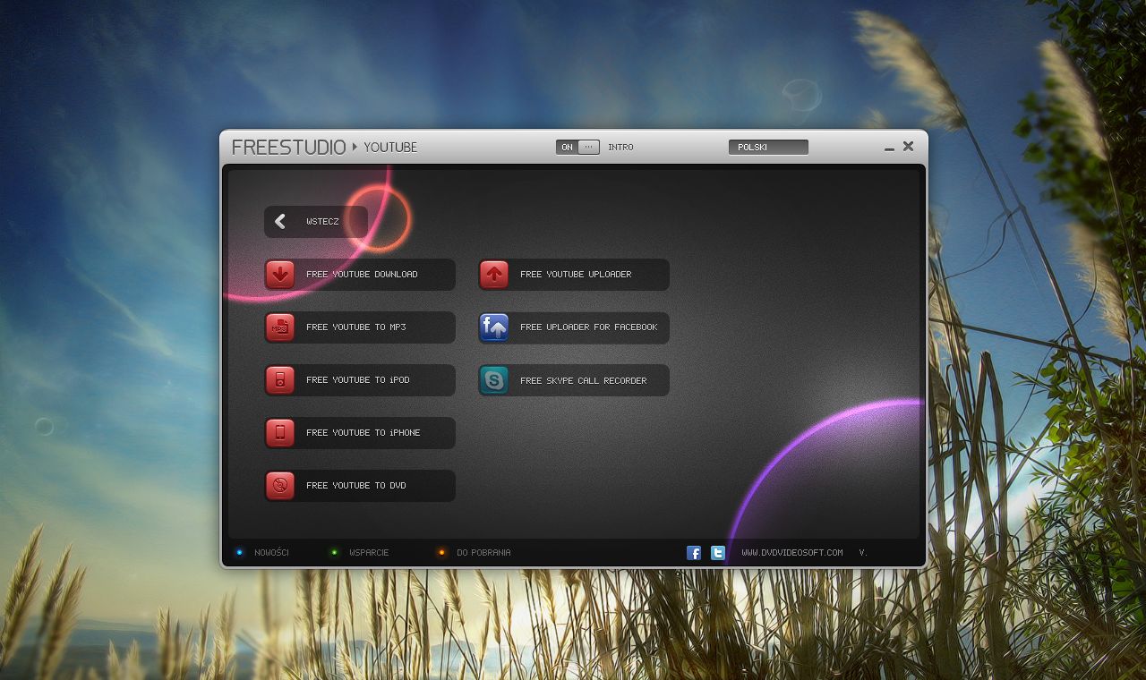1146x680 pixels.
Task: Launch Free YouTube Uploader label
Action: 576,275
